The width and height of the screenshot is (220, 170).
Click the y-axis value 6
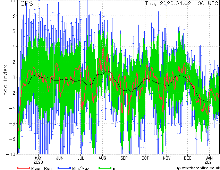coord(14,31)
